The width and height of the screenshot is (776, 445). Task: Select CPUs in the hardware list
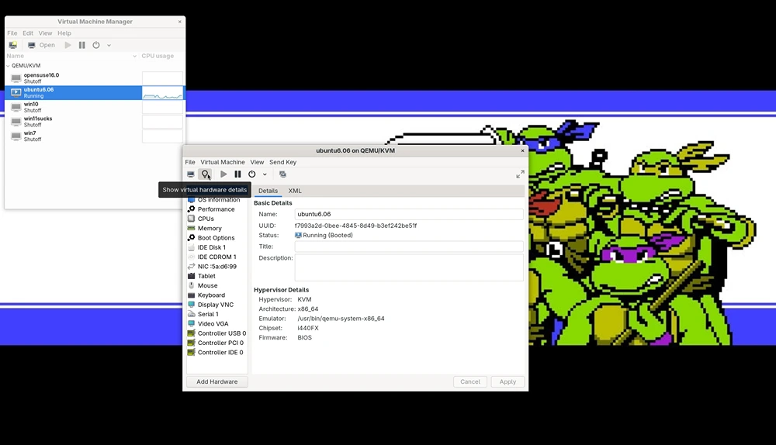217,219
